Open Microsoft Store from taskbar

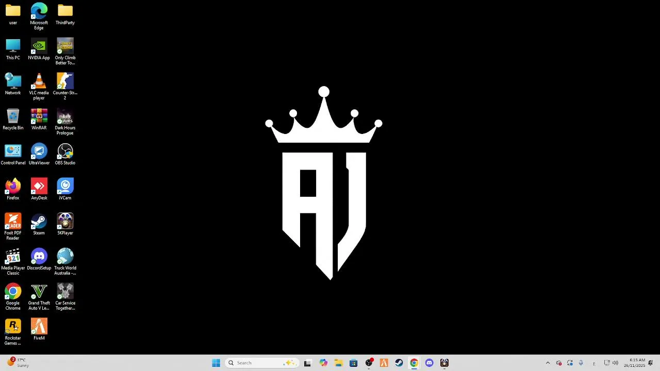pyautogui.click(x=353, y=363)
